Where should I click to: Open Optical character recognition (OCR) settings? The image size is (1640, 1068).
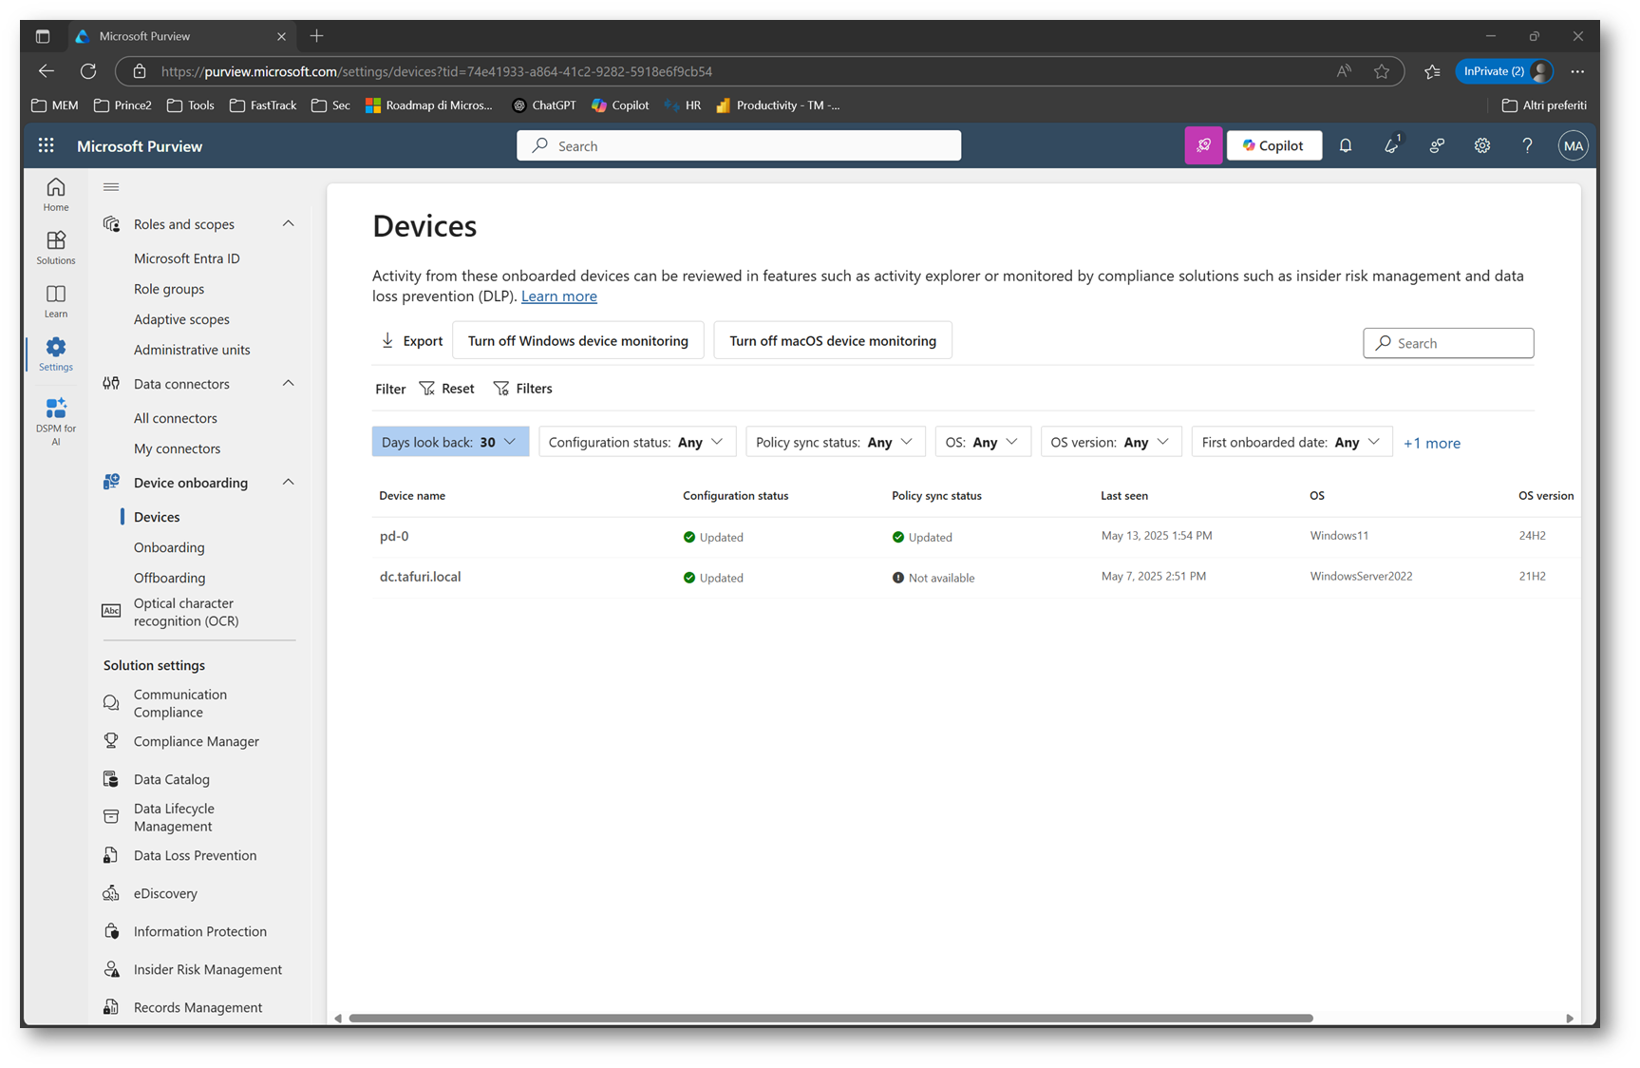(x=186, y=612)
